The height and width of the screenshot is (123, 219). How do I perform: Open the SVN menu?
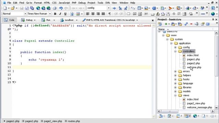pos(107,3)
